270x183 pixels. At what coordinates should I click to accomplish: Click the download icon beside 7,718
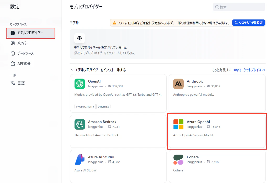pyautogui.click(x=208, y=162)
